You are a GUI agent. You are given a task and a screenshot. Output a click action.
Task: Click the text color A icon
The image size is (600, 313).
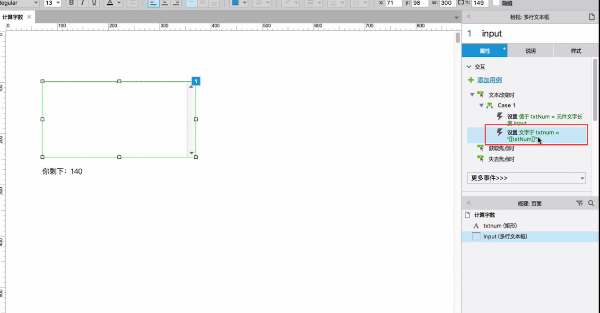point(110,3)
